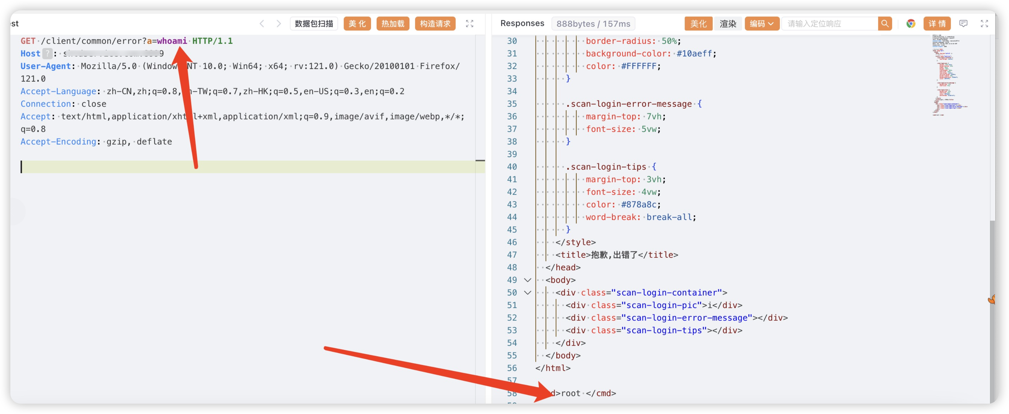The height and width of the screenshot is (414, 1009).
Task: Expand request panel to fullscreen
Action: click(470, 24)
